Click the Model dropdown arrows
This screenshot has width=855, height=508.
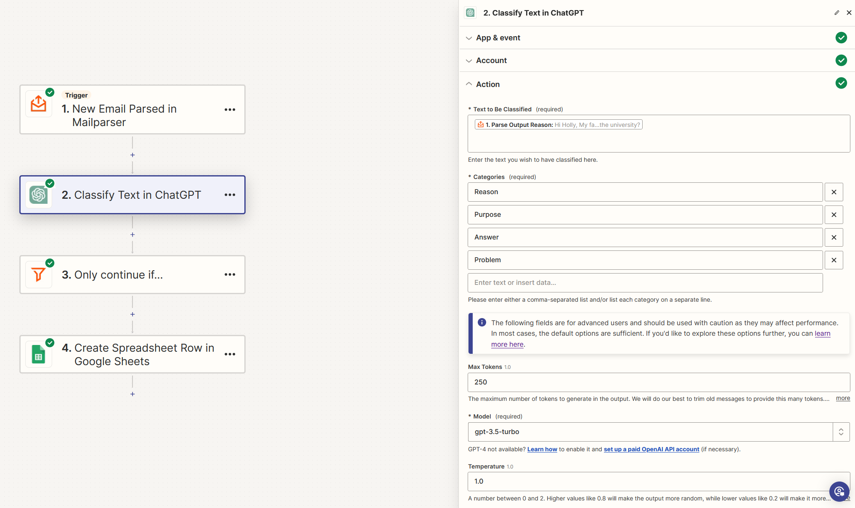point(841,432)
